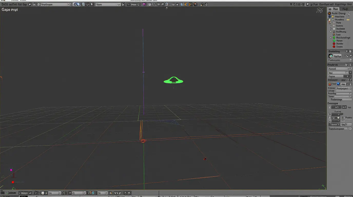Toggle the first empty checkbox in outliner list
The height and width of the screenshot is (197, 353).
334,23
